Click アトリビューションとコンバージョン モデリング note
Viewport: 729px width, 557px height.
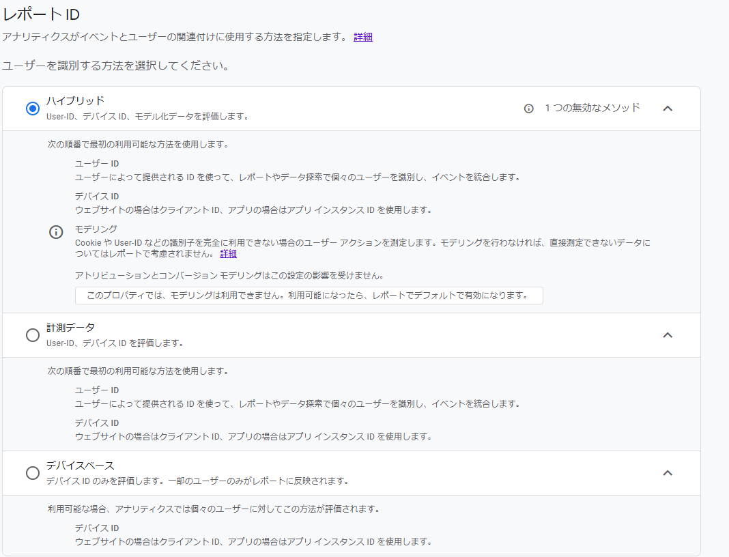point(229,275)
